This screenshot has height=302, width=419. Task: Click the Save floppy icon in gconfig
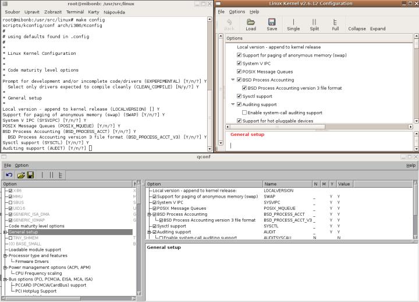(x=272, y=22)
